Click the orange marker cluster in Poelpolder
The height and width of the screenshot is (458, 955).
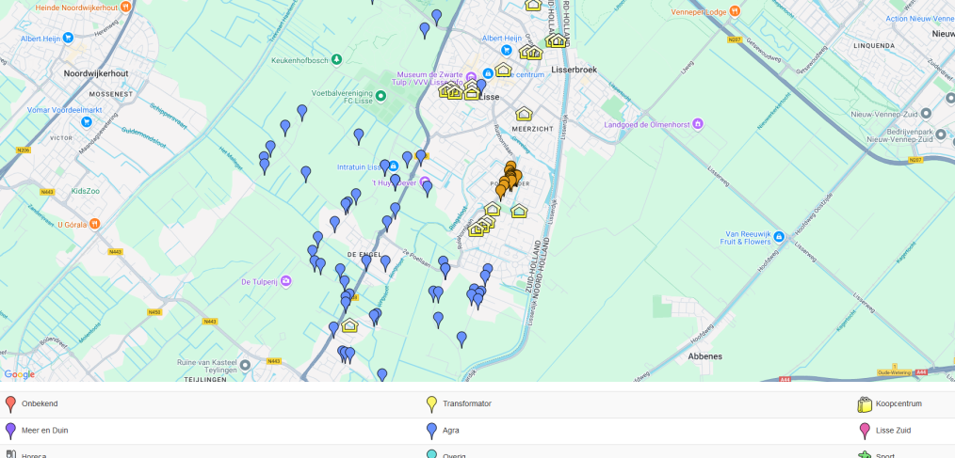click(510, 178)
